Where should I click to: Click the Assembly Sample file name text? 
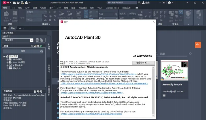[172, 84]
